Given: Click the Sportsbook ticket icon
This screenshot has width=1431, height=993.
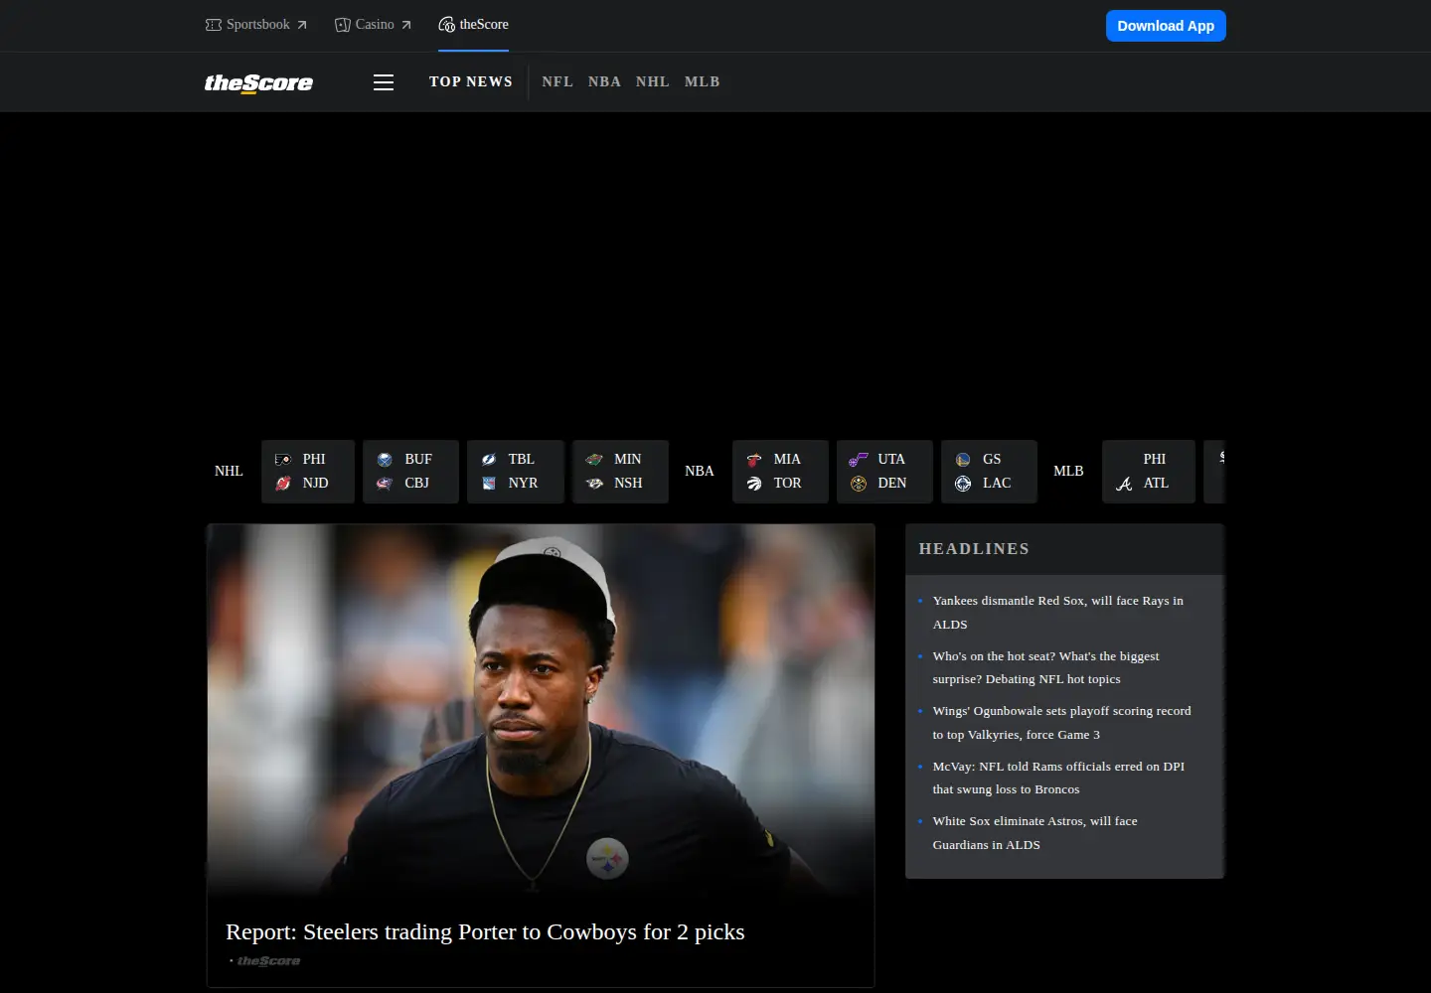Looking at the screenshot, I should (x=214, y=25).
